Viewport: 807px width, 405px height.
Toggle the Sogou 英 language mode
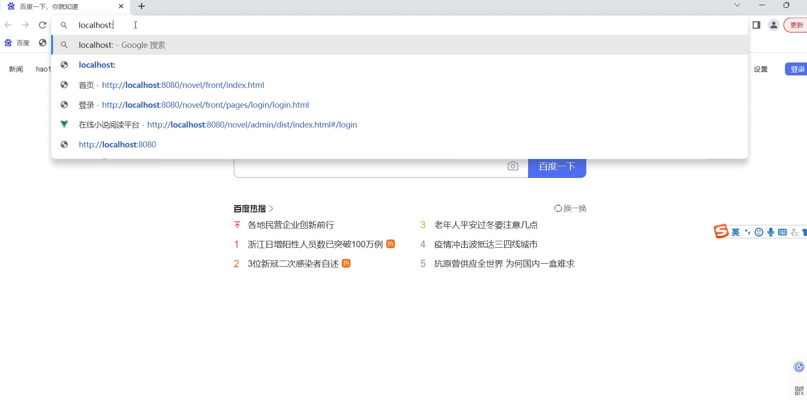pos(735,232)
